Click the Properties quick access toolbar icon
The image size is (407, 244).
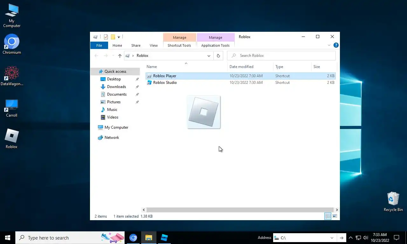click(106, 37)
